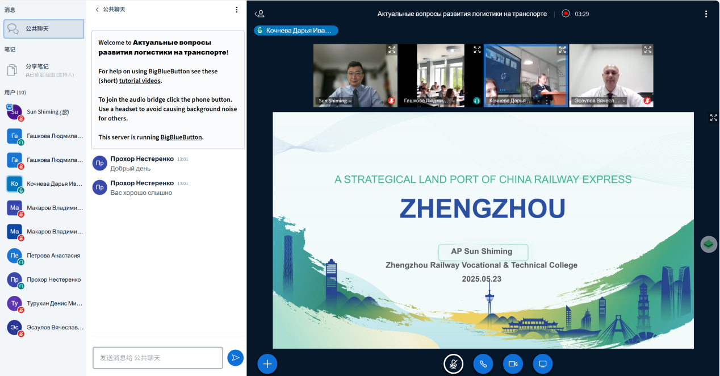Image resolution: width=720 pixels, height=376 pixels.
Task: Click the blue plus actions button
Action: [x=267, y=364]
